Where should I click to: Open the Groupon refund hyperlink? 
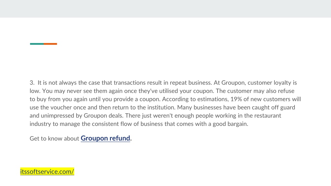pos(105,138)
